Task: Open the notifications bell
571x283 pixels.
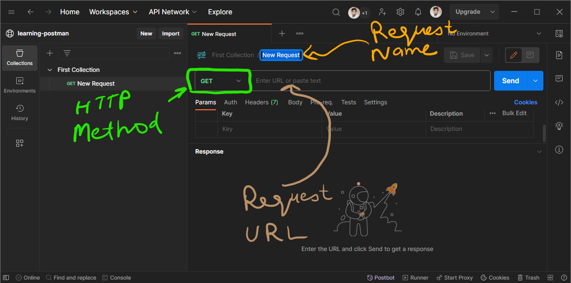Action: coord(418,12)
